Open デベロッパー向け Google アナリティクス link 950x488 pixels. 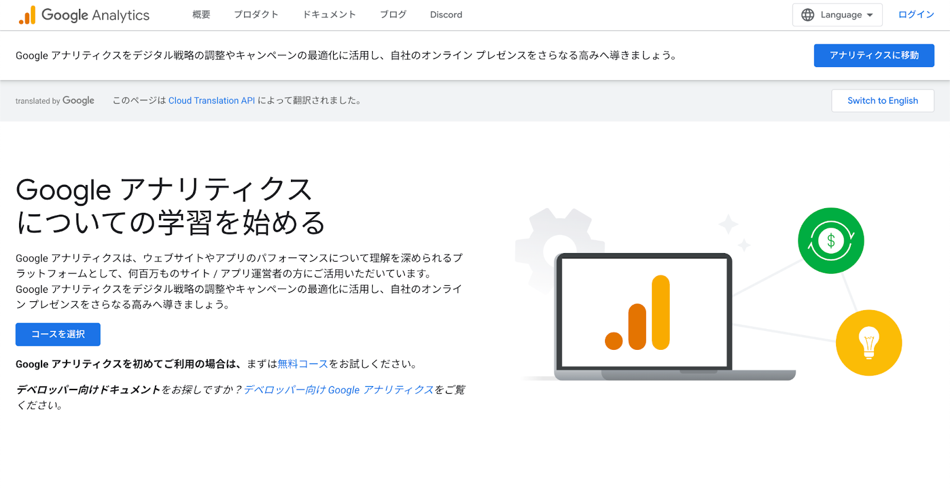[339, 390]
